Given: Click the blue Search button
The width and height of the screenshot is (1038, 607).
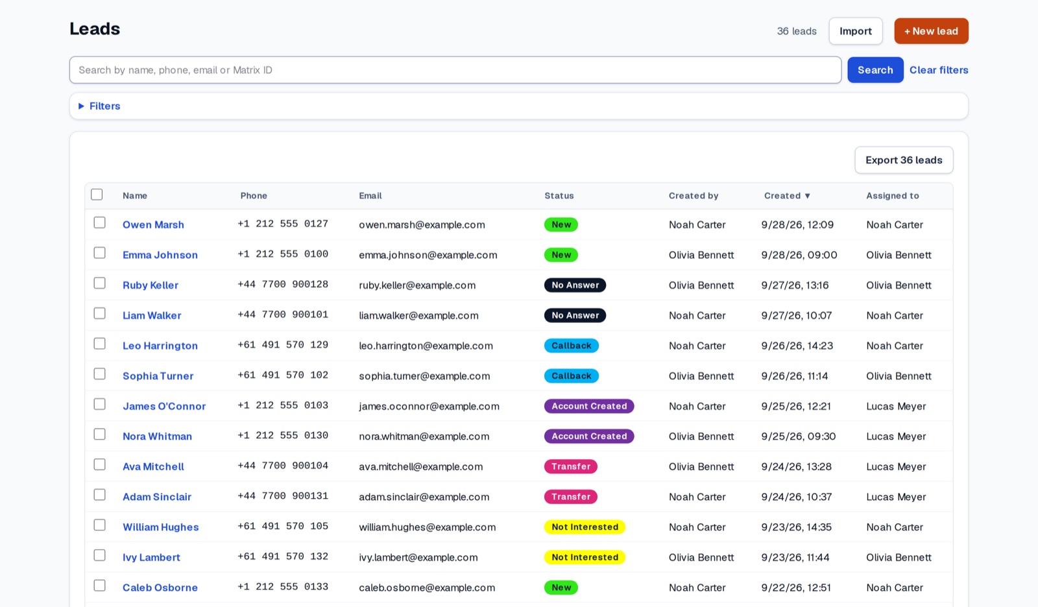Looking at the screenshot, I should coord(875,70).
